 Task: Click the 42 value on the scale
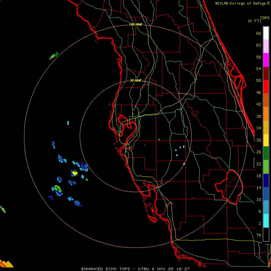pos(259,104)
